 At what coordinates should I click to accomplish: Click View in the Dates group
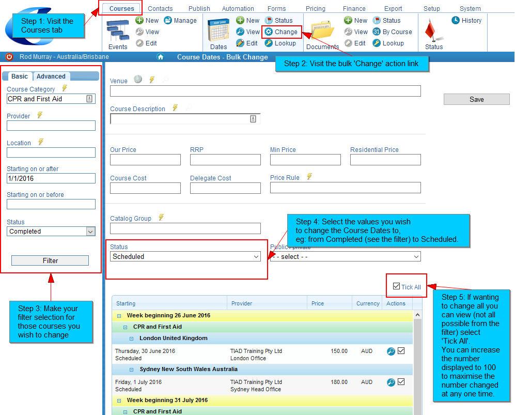tap(248, 32)
